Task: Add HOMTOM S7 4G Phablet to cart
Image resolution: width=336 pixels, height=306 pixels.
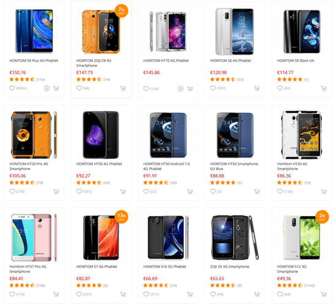Action: pyautogui.click(x=123, y=294)
